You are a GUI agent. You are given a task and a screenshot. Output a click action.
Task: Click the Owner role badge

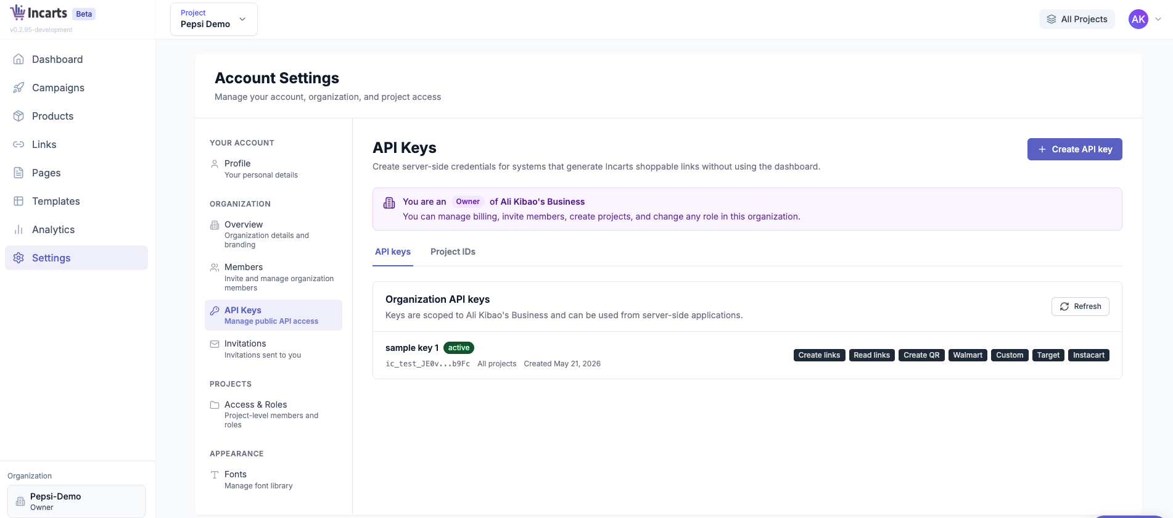tap(467, 202)
